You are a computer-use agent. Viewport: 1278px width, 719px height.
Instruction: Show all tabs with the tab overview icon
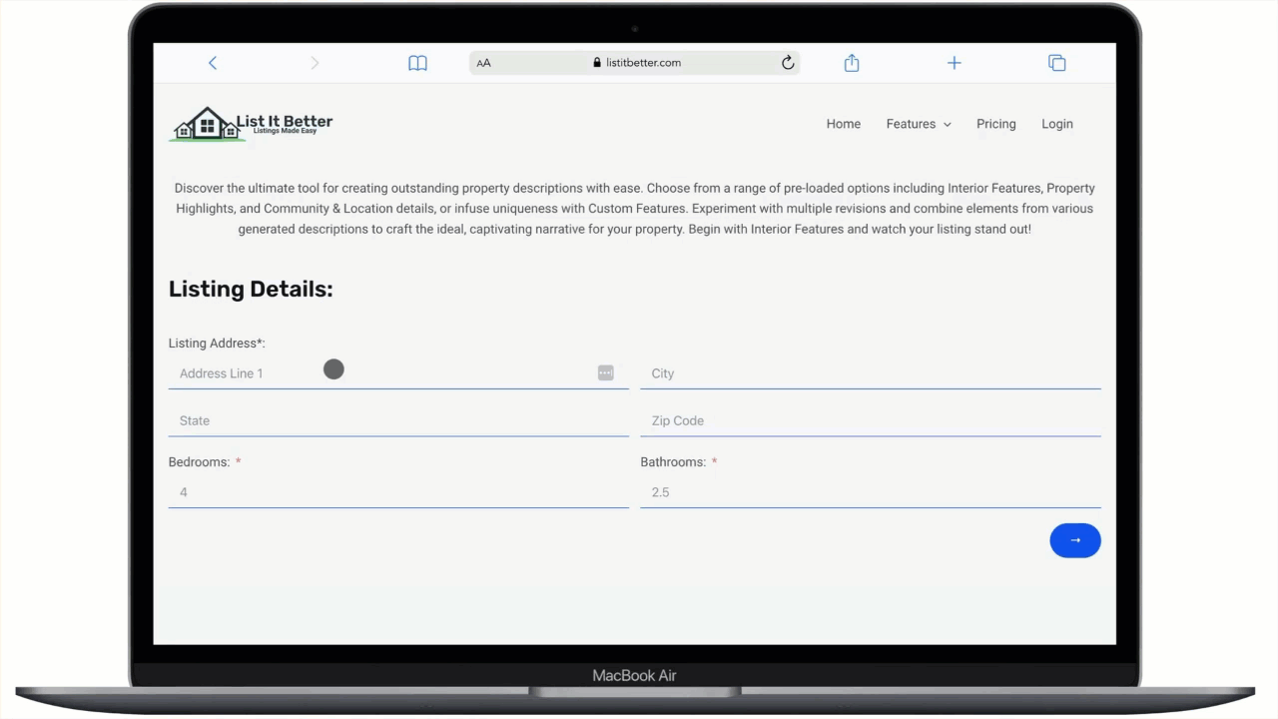(x=1056, y=62)
